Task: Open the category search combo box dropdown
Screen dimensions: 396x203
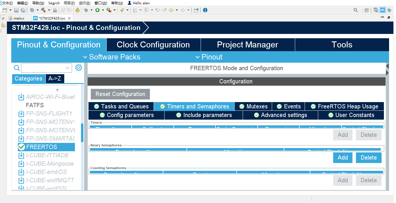Action: pos(67,68)
